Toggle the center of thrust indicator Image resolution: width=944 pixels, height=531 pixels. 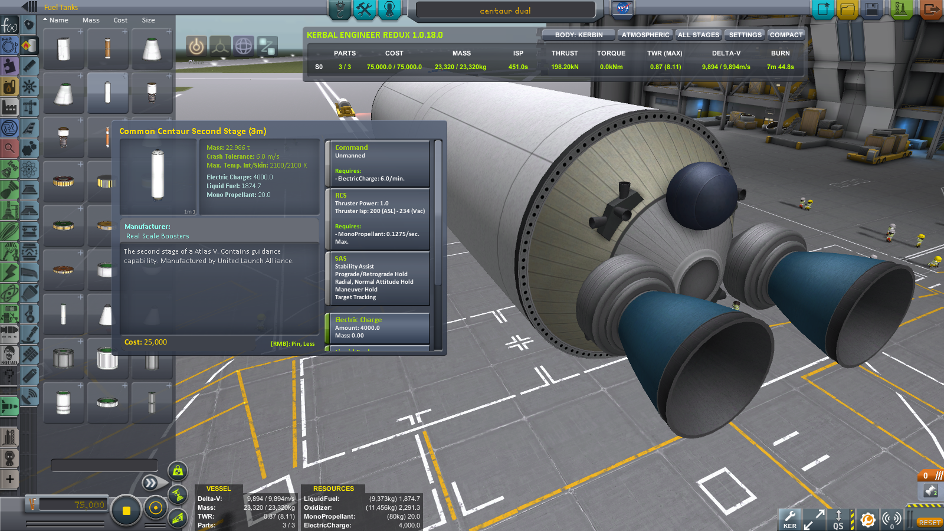pos(178,494)
